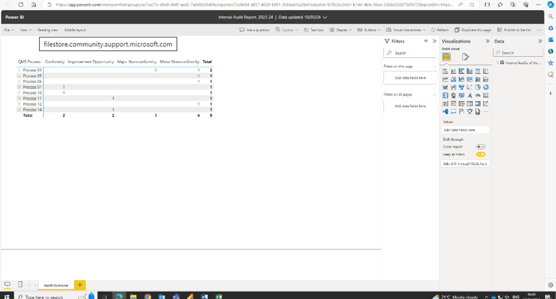Switch to Reading view
This screenshot has height=299, width=556.
48,30
